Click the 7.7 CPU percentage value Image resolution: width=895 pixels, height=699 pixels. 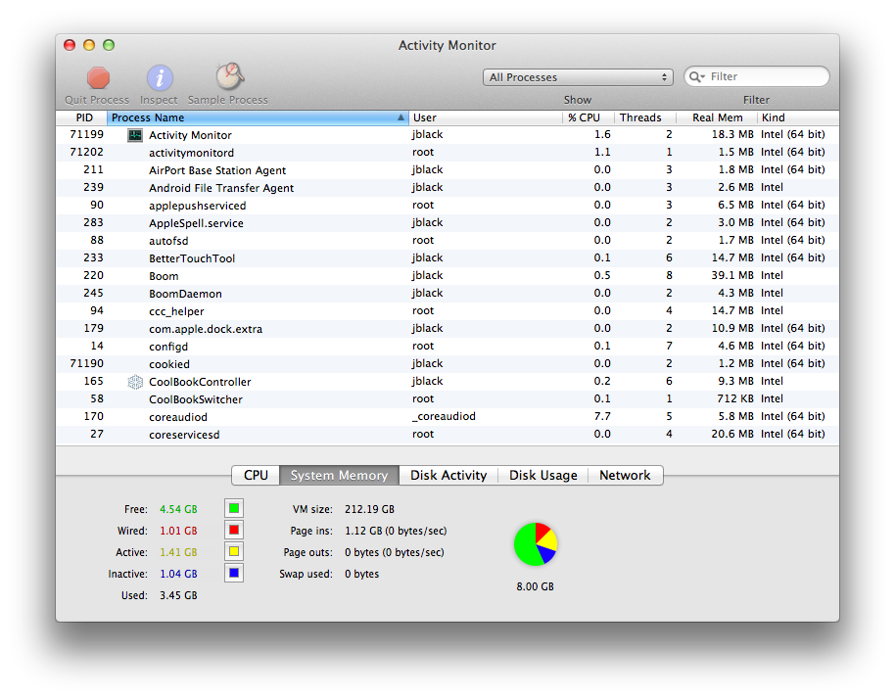click(602, 416)
